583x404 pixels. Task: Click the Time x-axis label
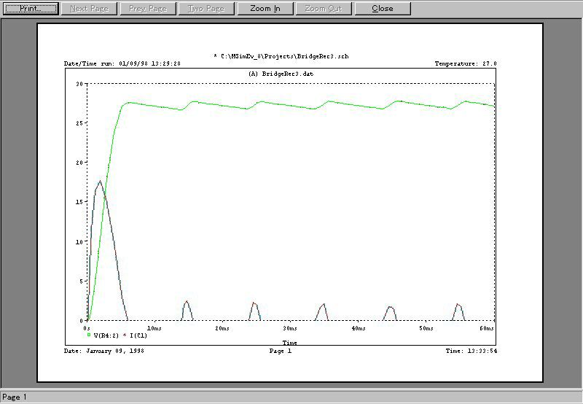coord(289,342)
